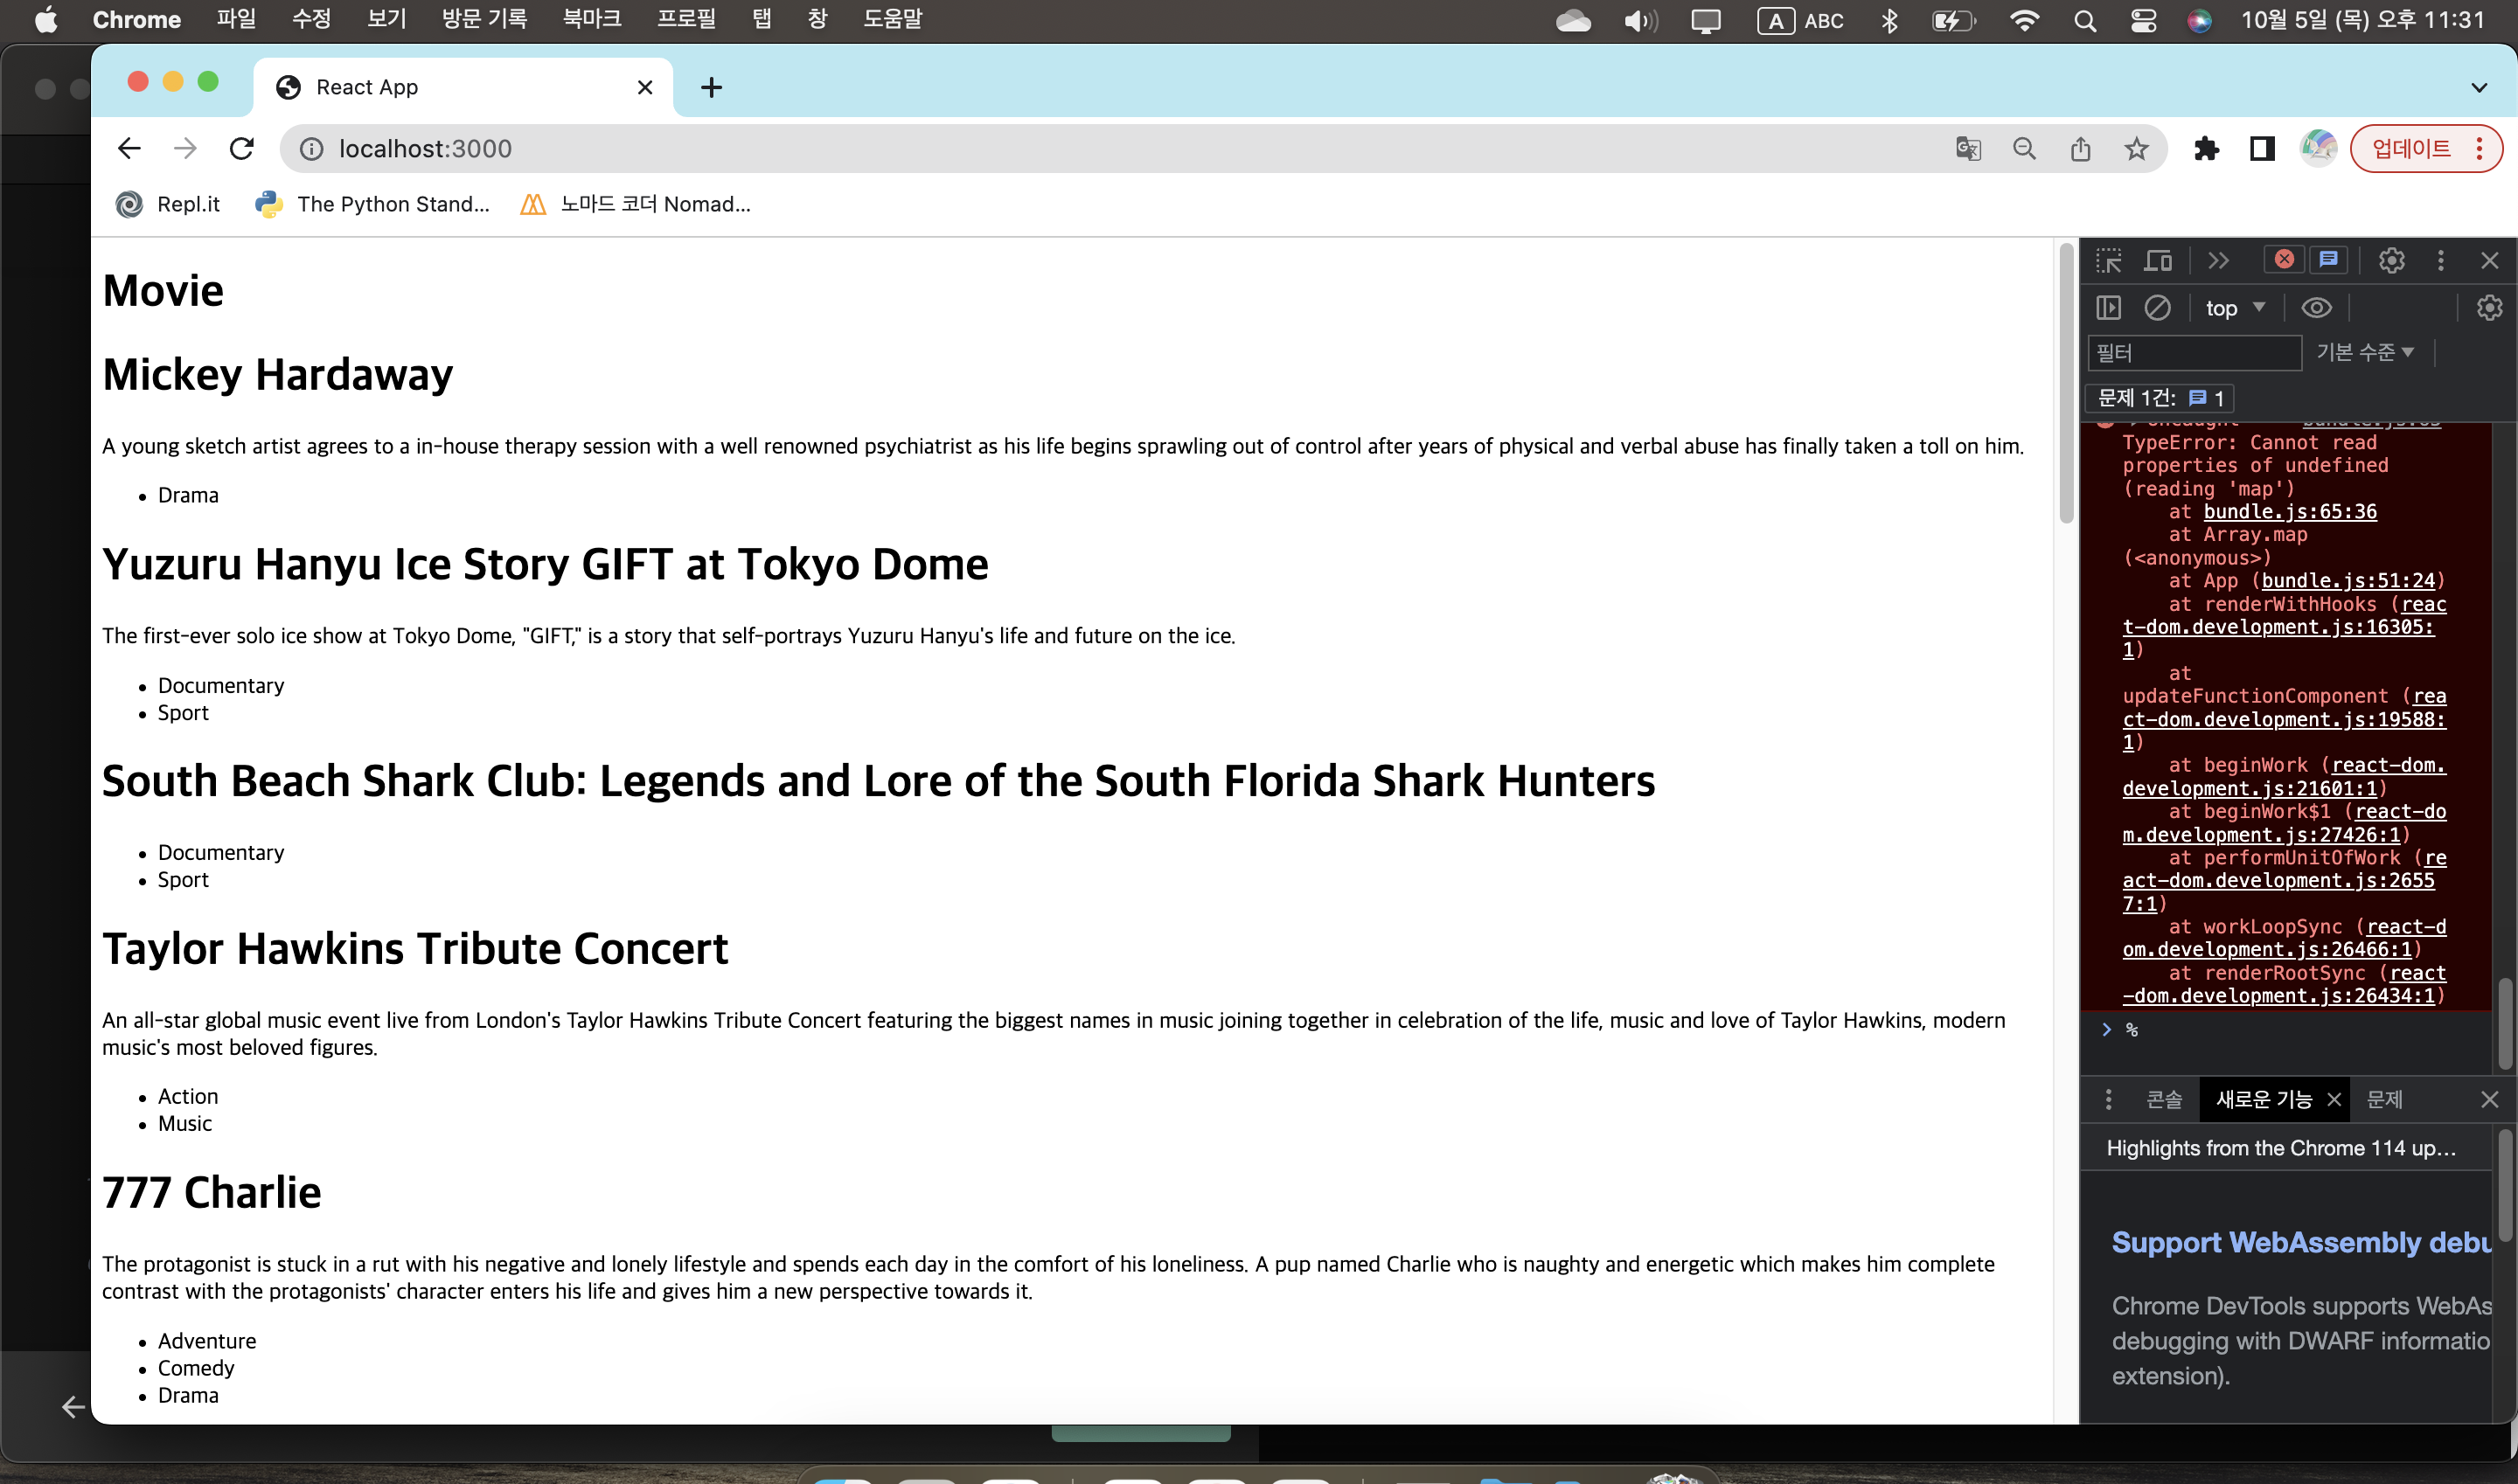Open the 기본 수준 log level dropdown
This screenshot has width=2518, height=1484.
point(2364,352)
